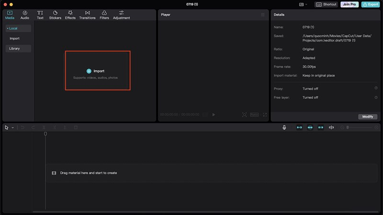Image resolution: width=383 pixels, height=215 pixels.
Task: Switch to the Transitions tab
Action: pos(87,15)
